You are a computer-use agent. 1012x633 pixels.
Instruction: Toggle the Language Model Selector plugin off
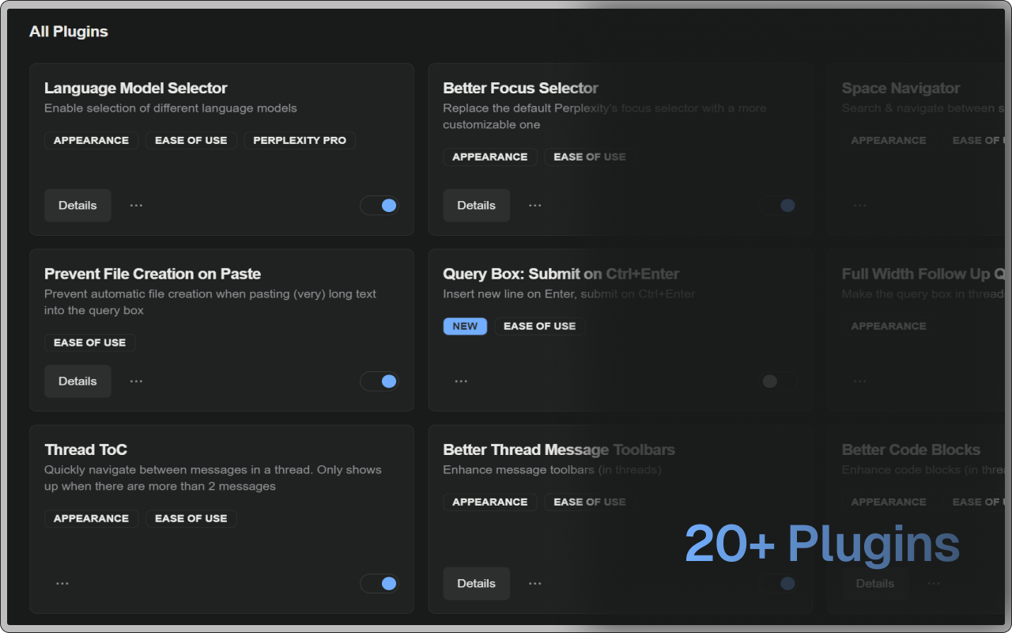(x=379, y=206)
